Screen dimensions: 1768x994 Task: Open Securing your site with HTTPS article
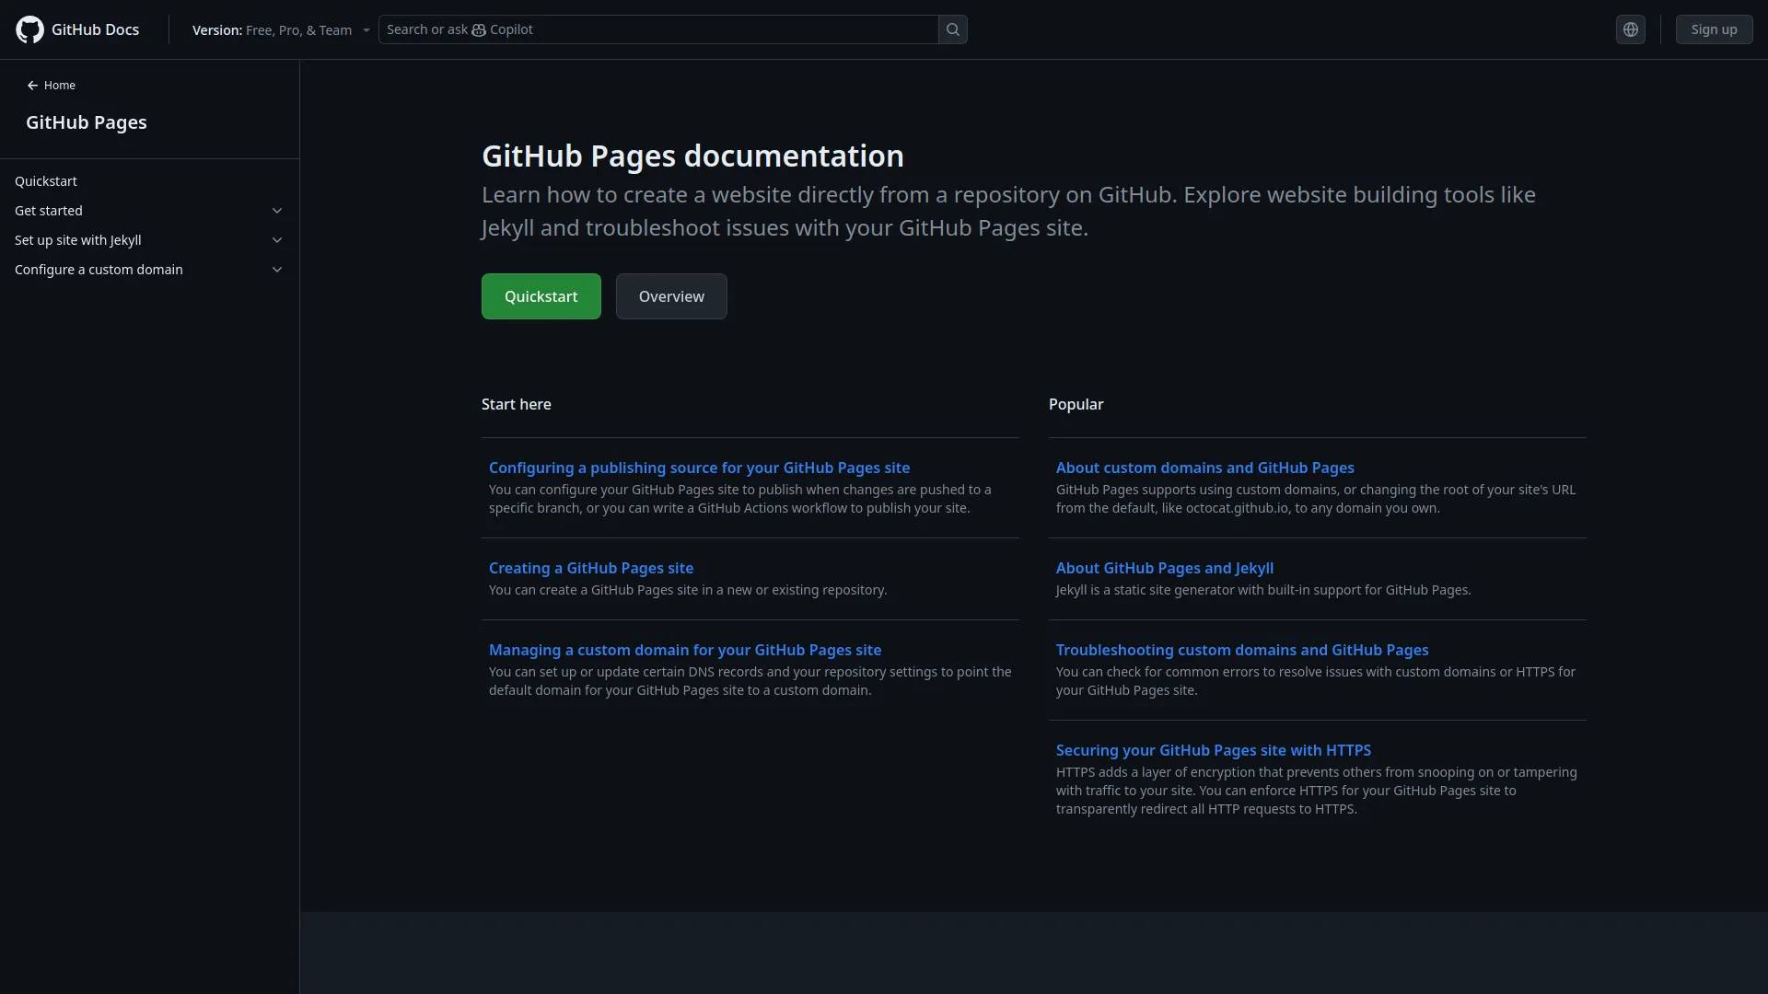[x=1214, y=750]
